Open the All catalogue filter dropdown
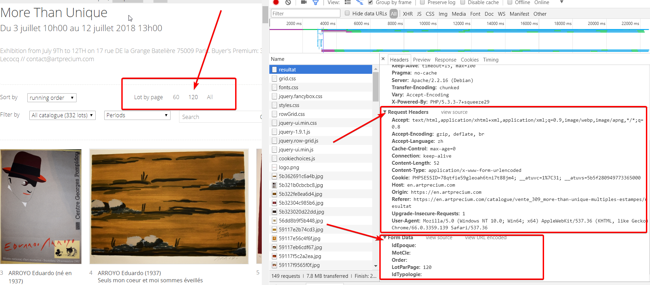The image size is (650, 285). coord(63,115)
